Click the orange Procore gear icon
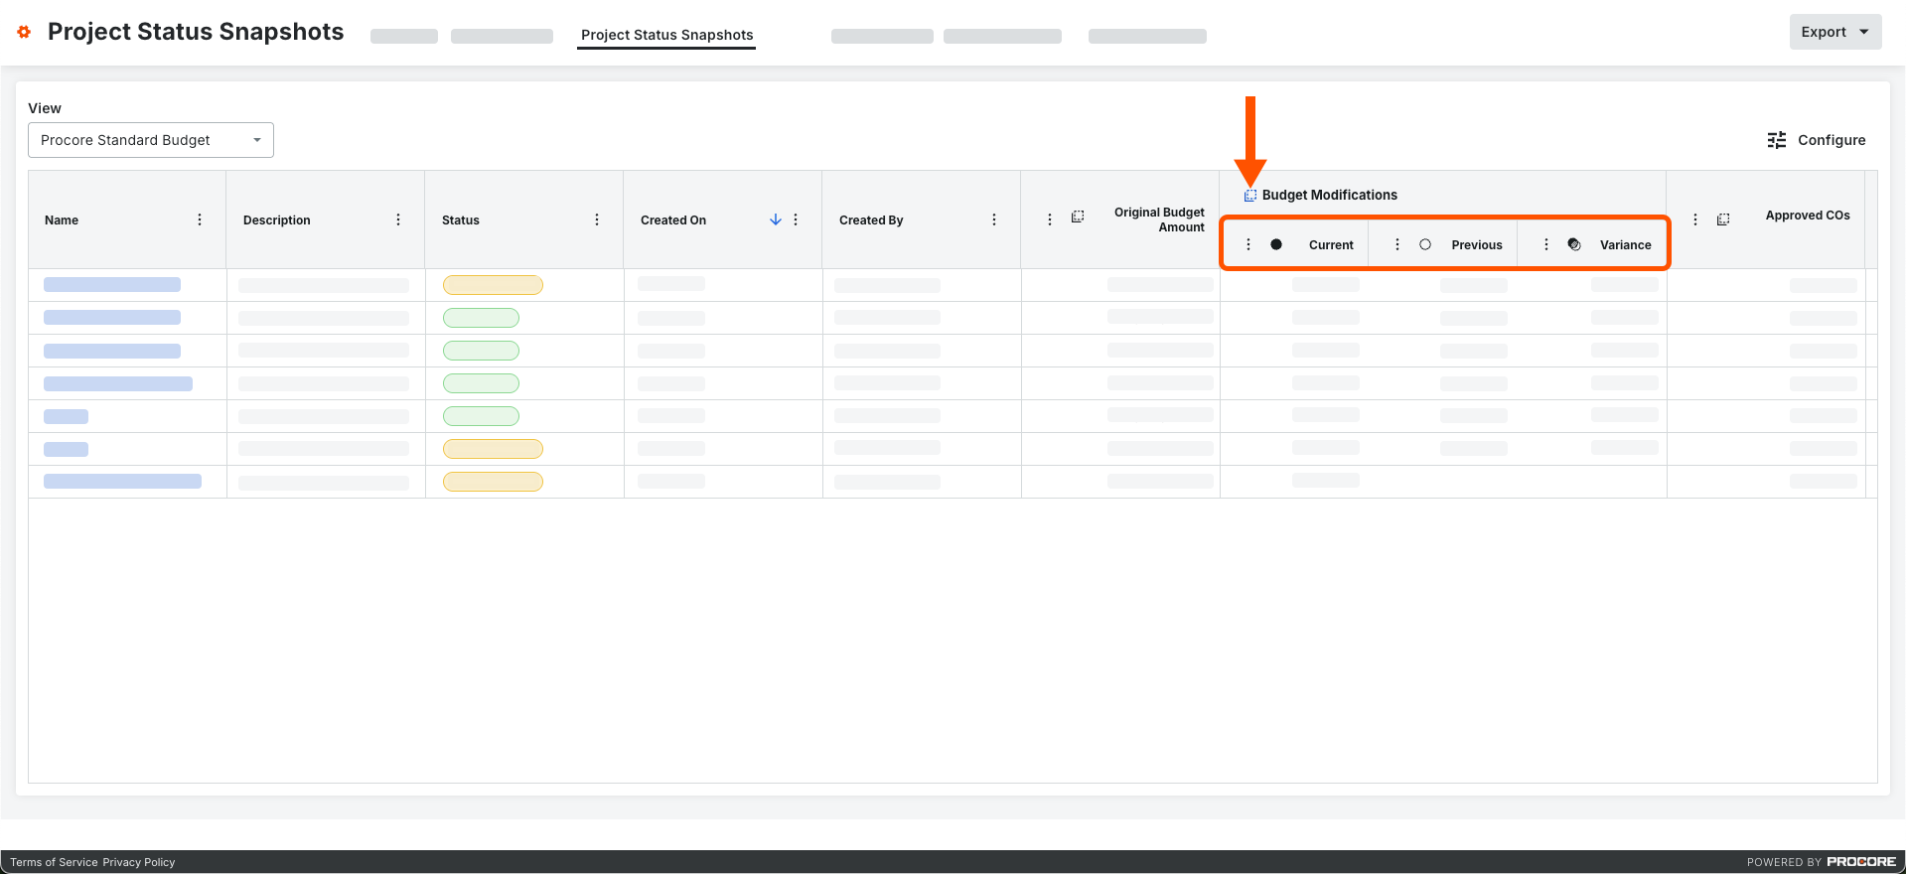The image size is (1906, 874). (x=24, y=32)
